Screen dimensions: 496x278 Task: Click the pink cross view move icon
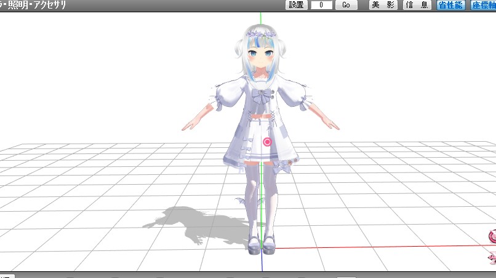[x=492, y=257]
